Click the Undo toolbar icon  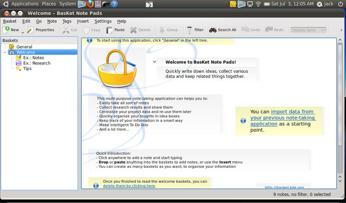click(245, 29)
